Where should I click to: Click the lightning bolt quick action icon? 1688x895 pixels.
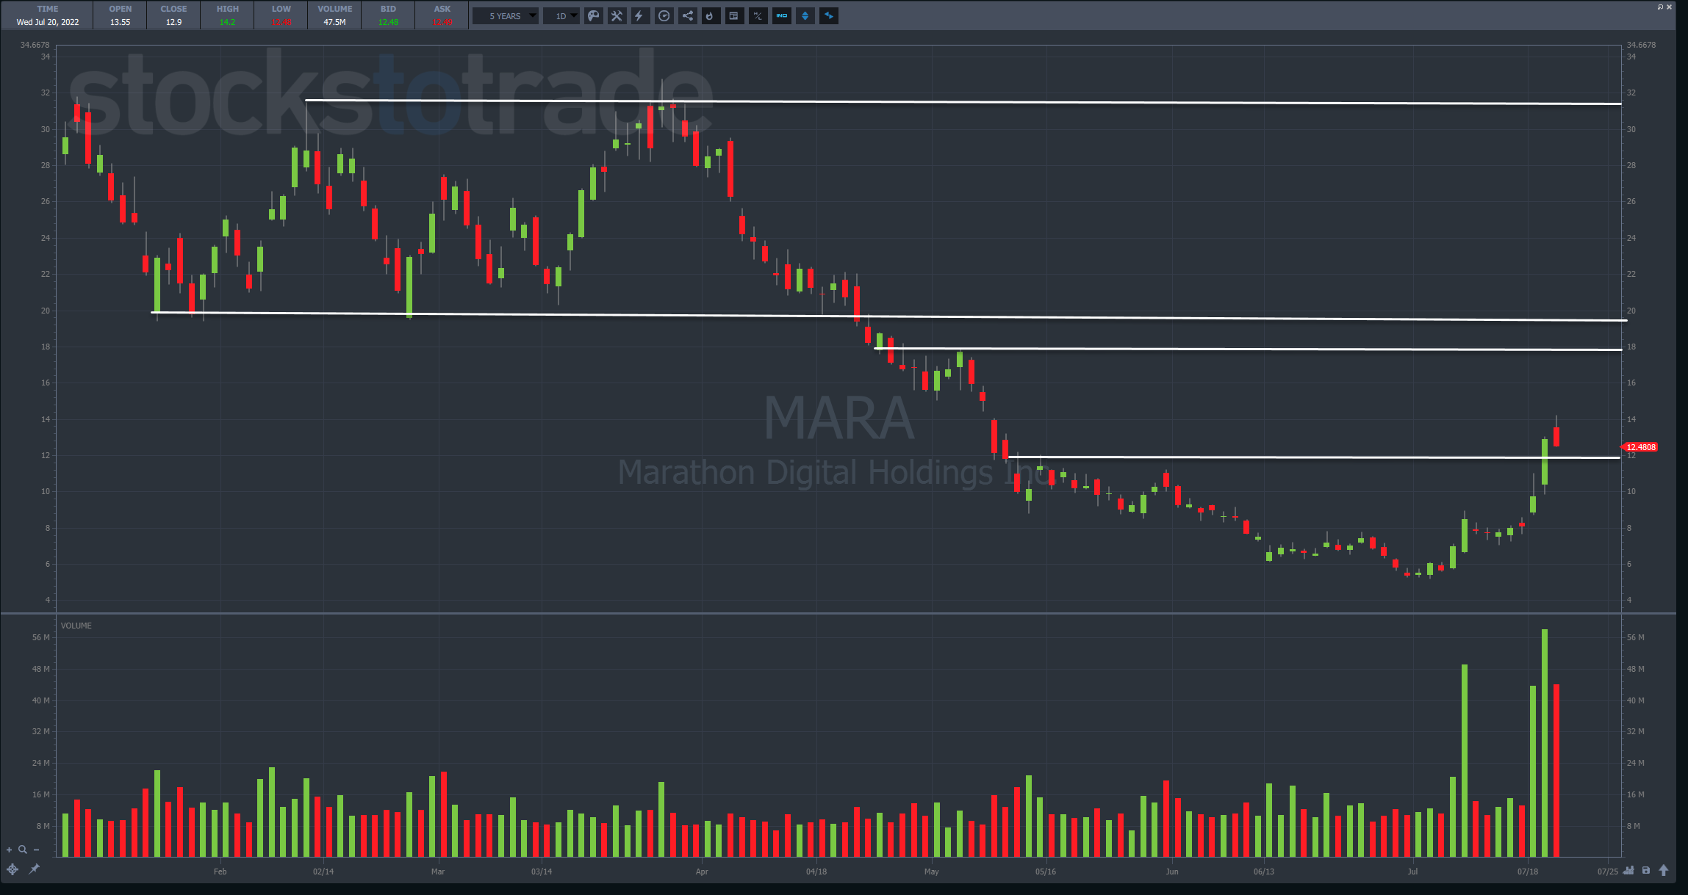(640, 16)
